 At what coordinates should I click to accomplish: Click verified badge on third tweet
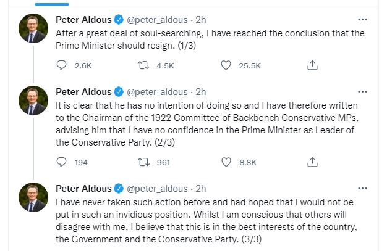119,188
